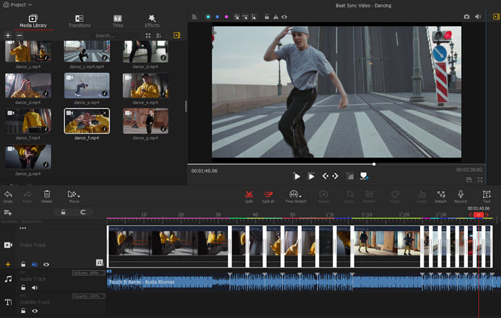Image resolution: width=501 pixels, height=318 pixels.
Task: Toggle Subtitle Track visibility eye
Action: pos(35,311)
